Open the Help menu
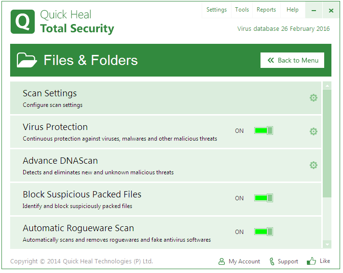Image resolution: width=343 pixels, height=273 pixels. [292, 10]
